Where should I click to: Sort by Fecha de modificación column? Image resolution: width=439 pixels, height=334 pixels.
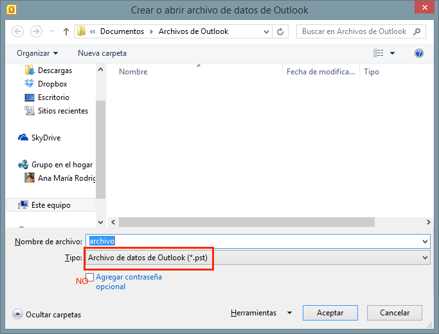point(321,72)
